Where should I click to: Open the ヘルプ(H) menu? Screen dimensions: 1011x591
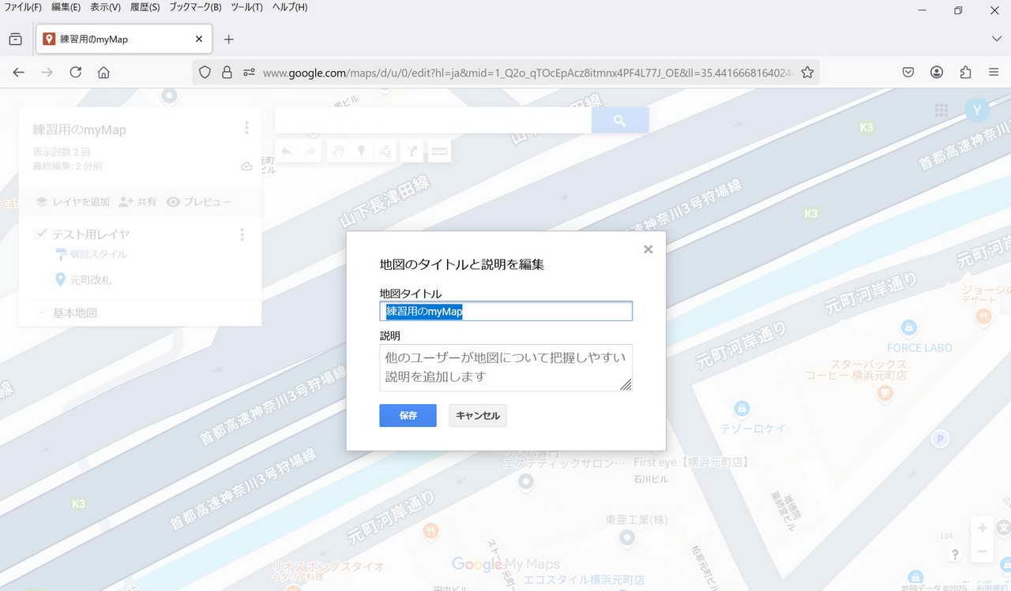click(x=289, y=7)
